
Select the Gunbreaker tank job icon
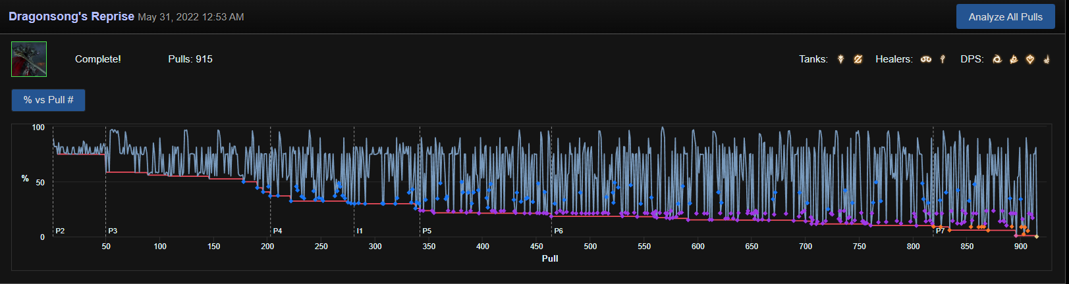coord(858,59)
